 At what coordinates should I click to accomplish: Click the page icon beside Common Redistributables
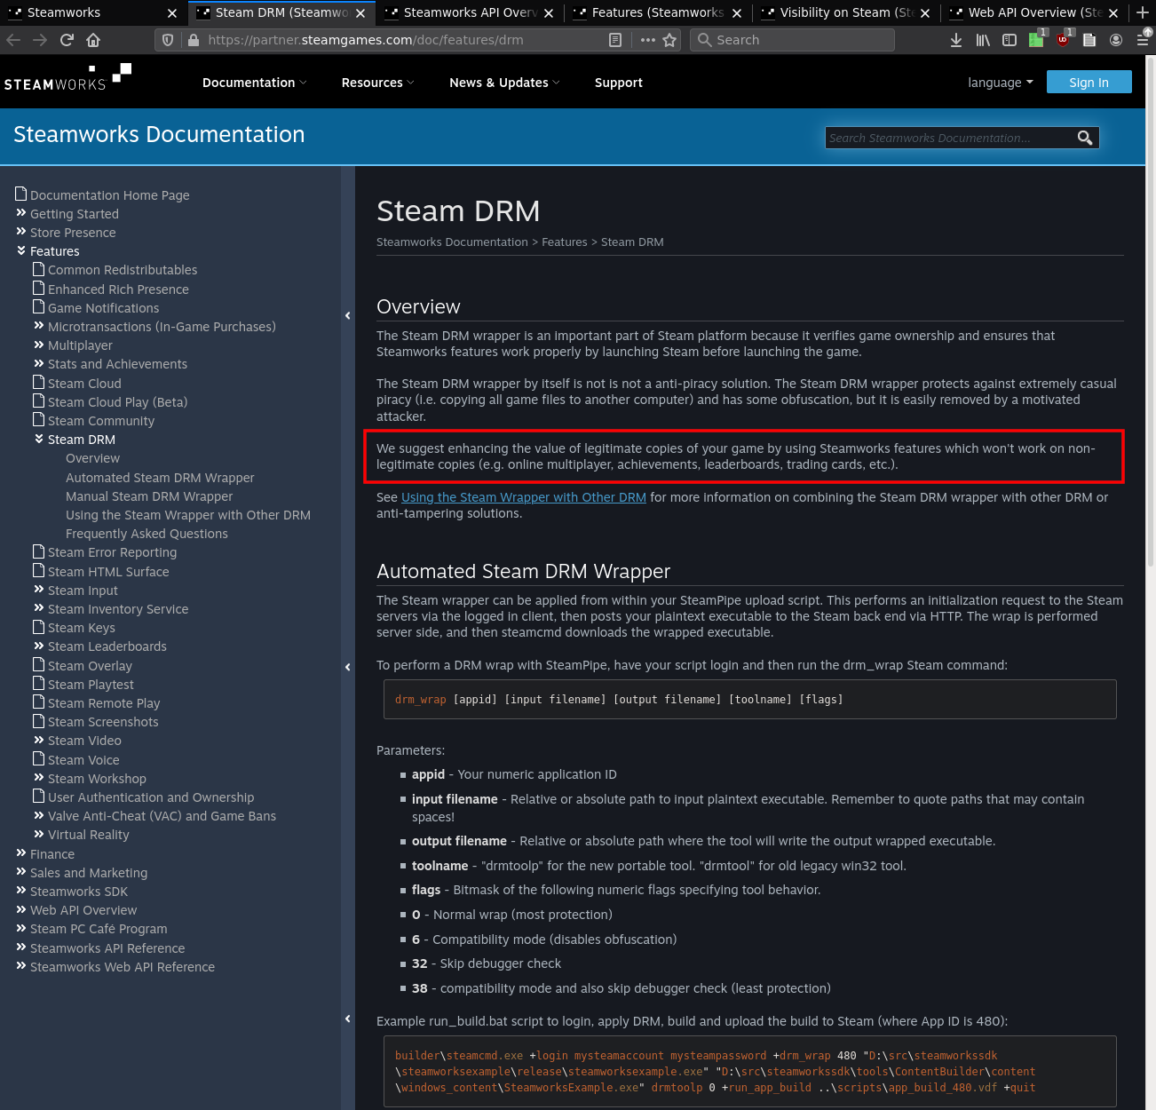click(x=38, y=269)
